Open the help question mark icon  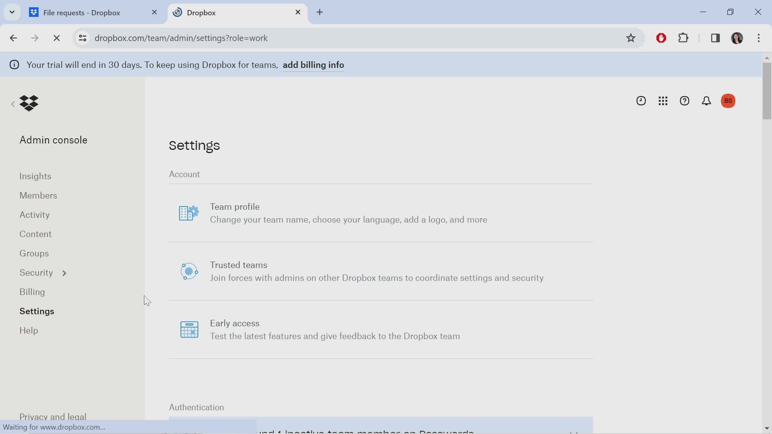685,101
